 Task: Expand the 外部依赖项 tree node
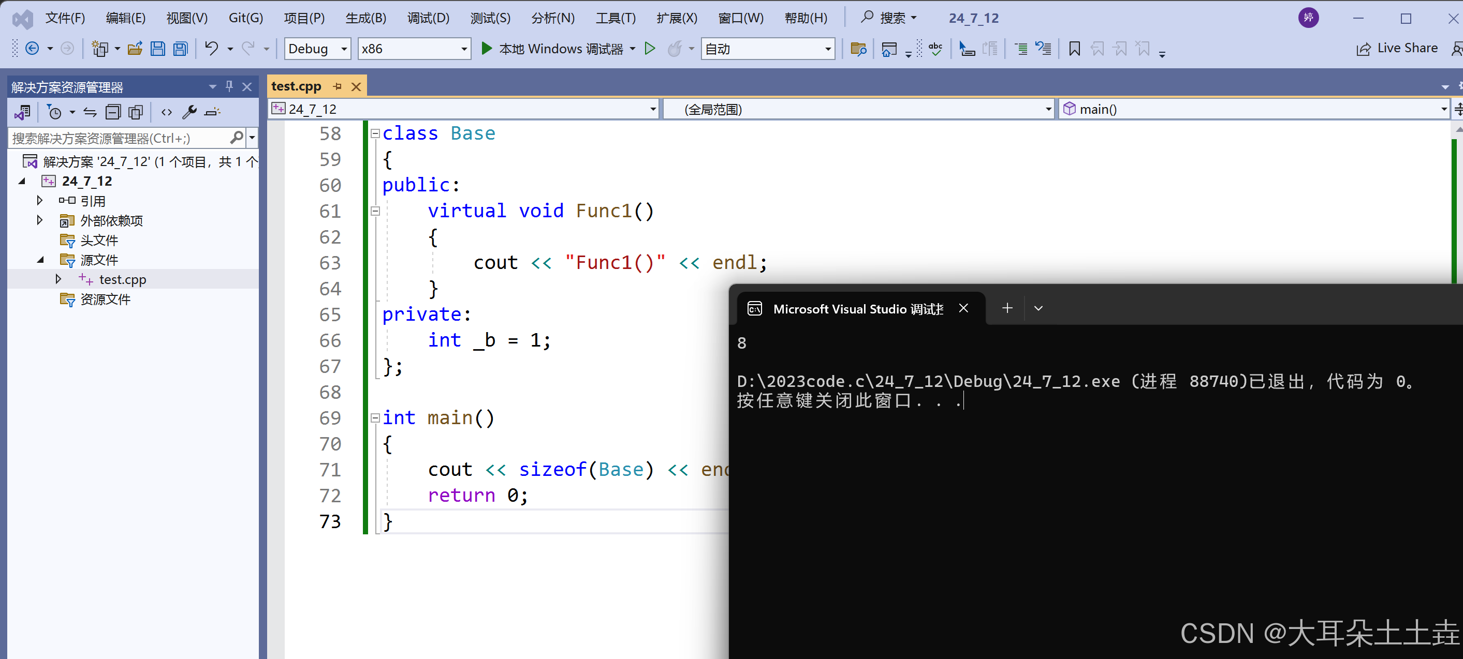pos(39,220)
